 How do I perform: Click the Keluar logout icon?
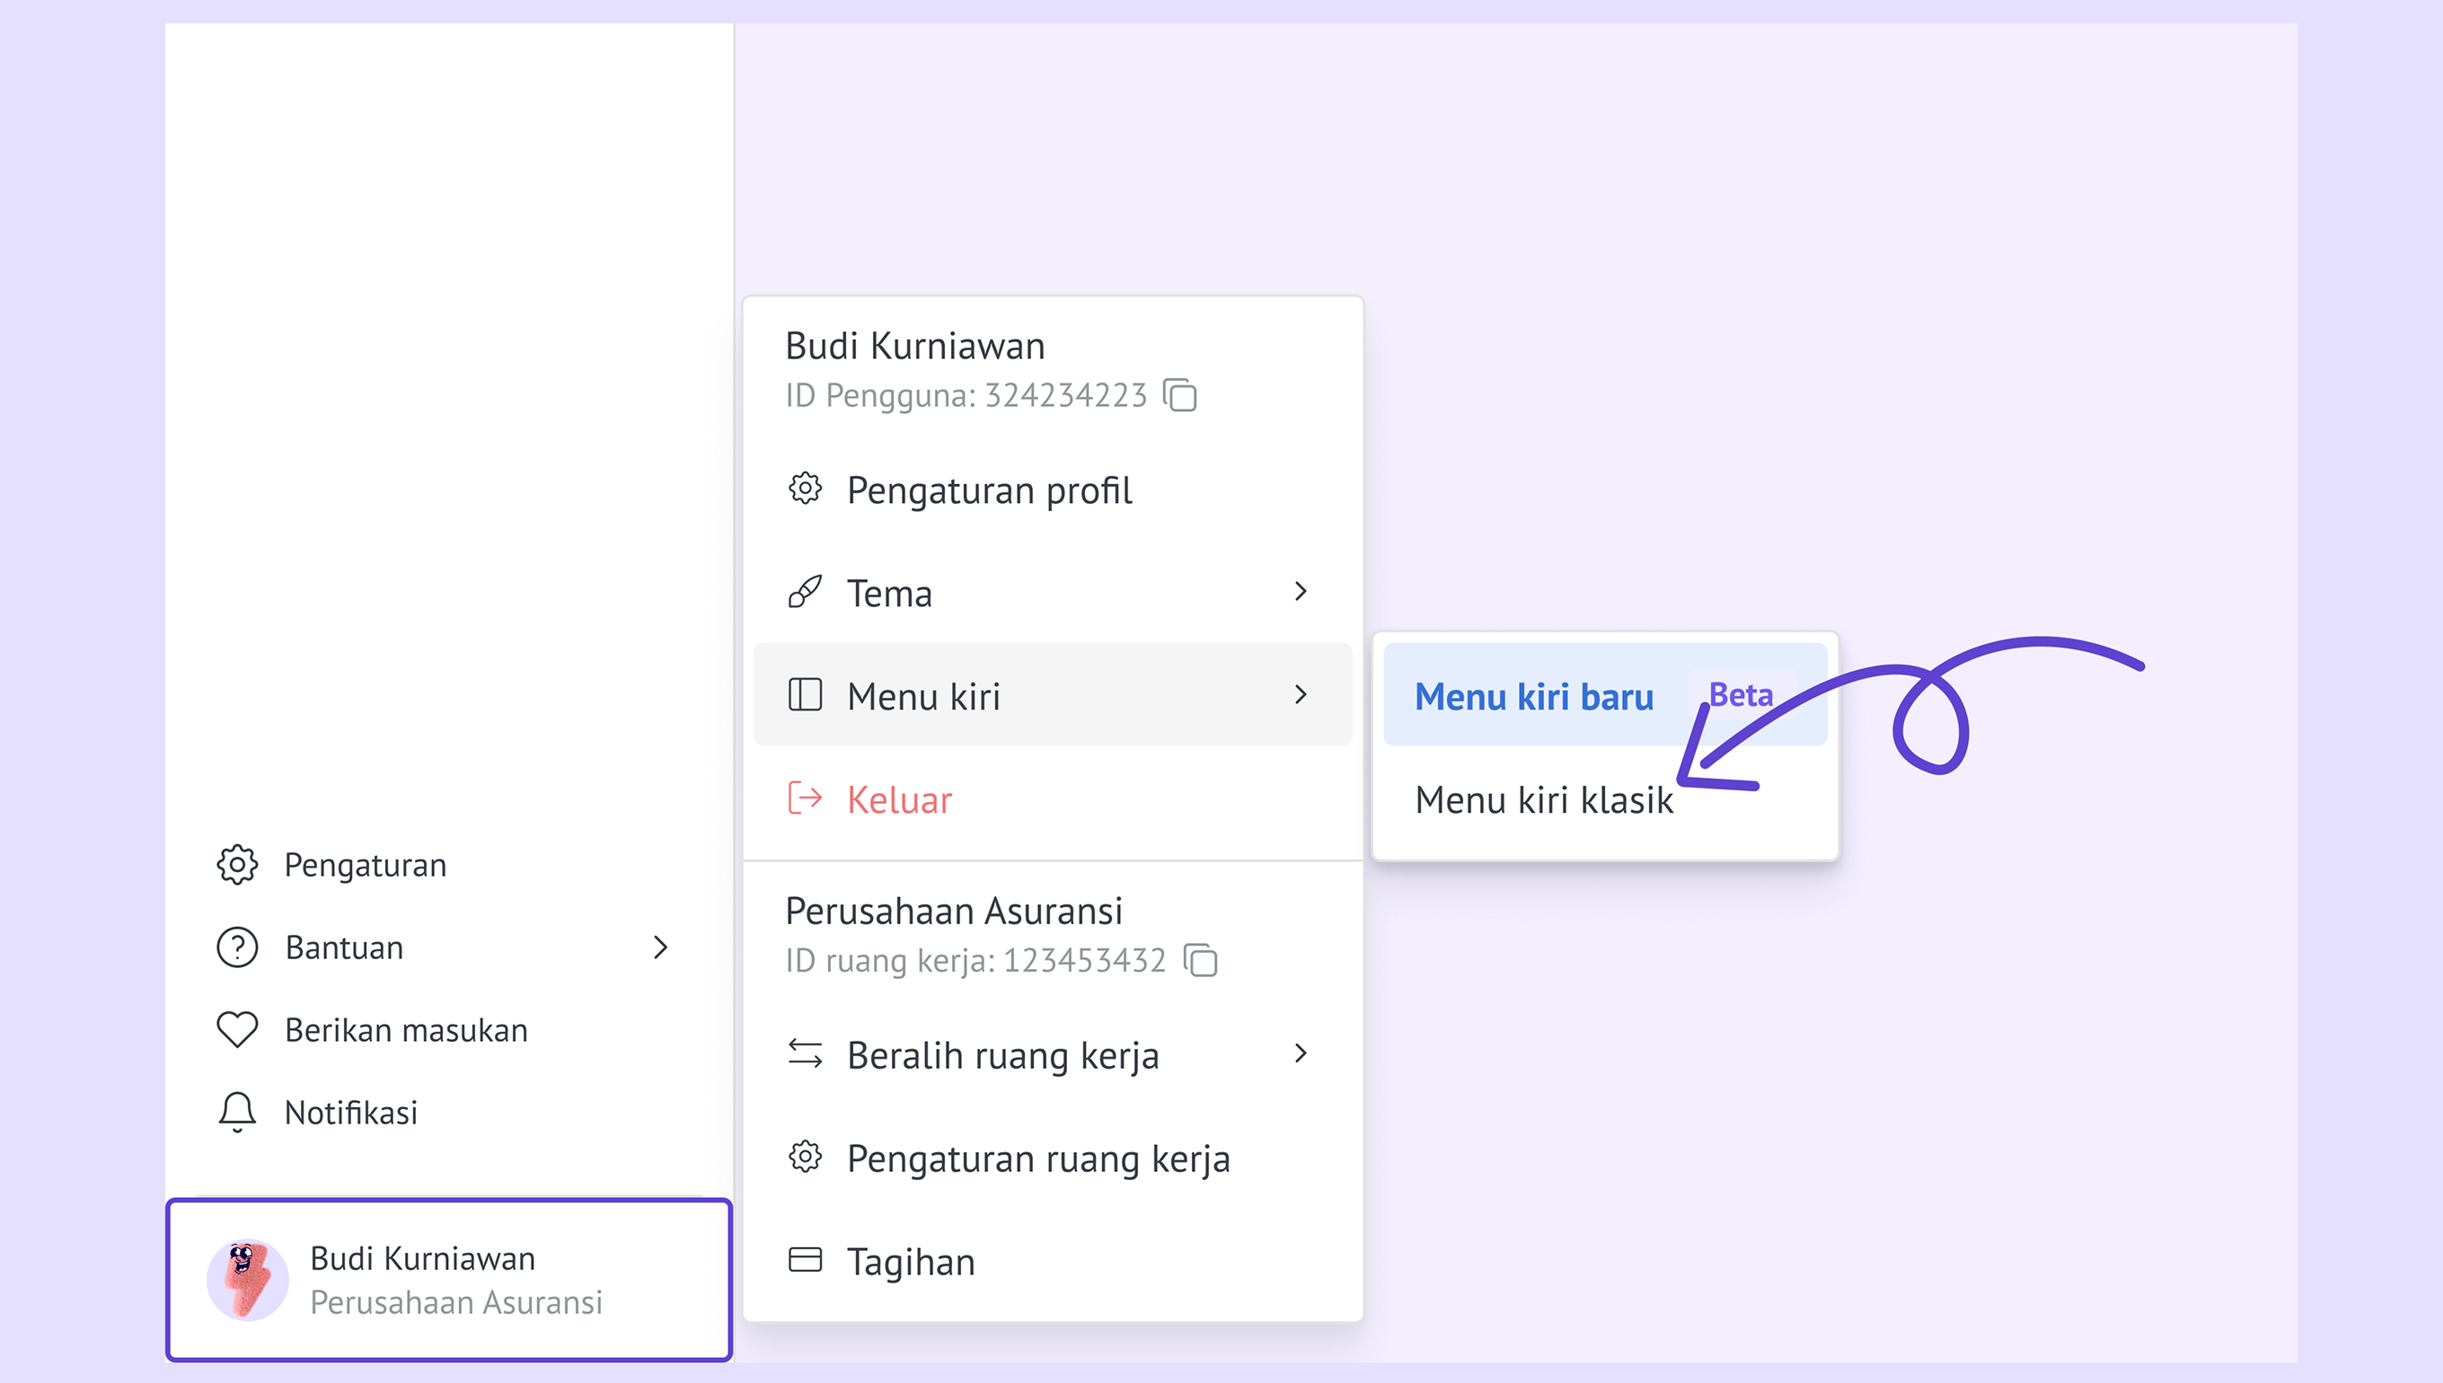click(x=805, y=799)
